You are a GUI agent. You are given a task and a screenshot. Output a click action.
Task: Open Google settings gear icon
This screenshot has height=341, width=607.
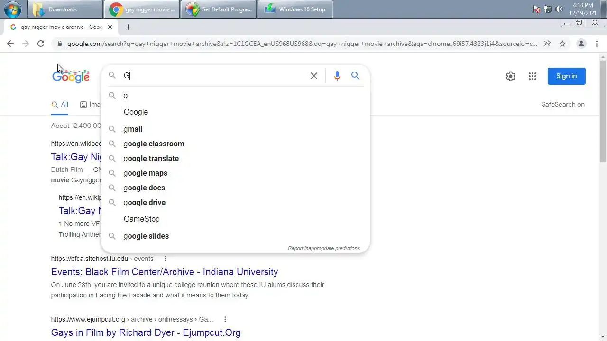511,76
